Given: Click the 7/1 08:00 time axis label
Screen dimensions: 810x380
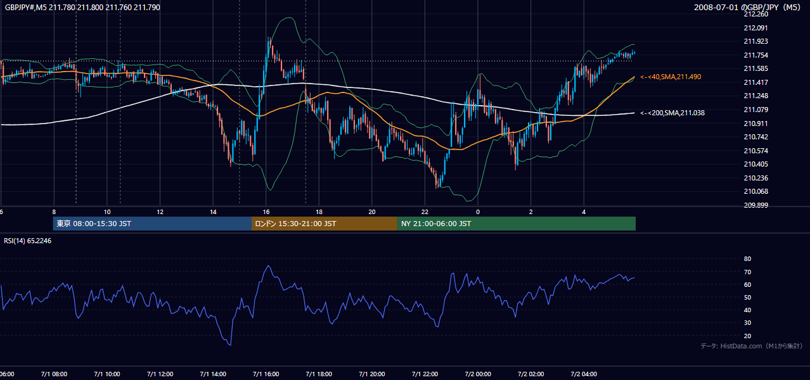Looking at the screenshot, I should [54, 374].
